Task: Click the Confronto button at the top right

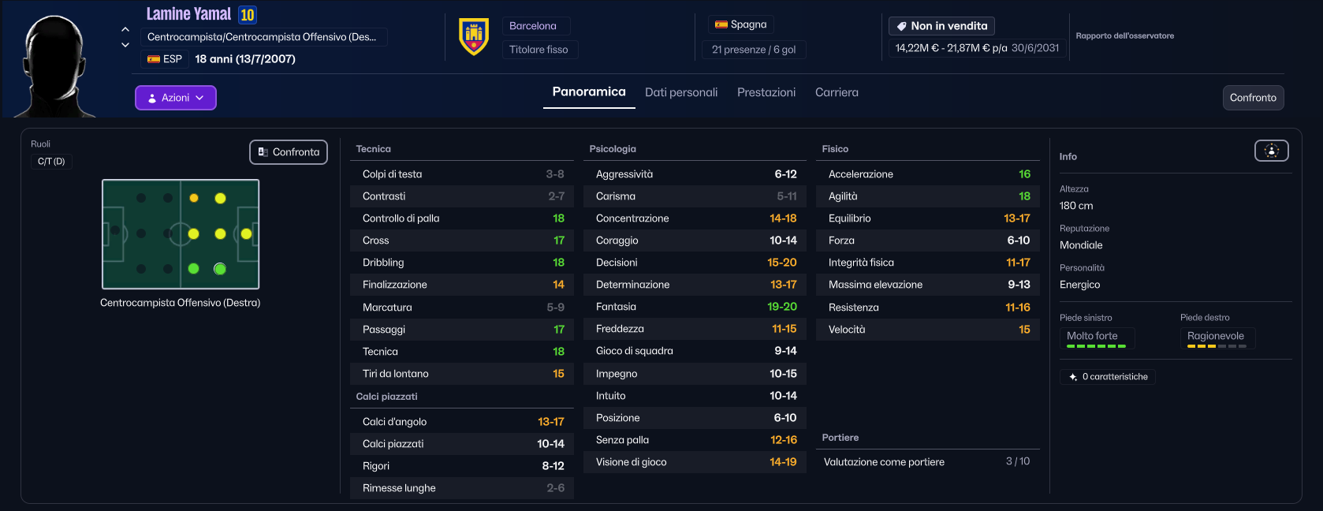Action: tap(1253, 98)
